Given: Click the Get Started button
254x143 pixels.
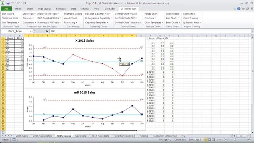Looking at the screenshot, I should tap(189, 14).
